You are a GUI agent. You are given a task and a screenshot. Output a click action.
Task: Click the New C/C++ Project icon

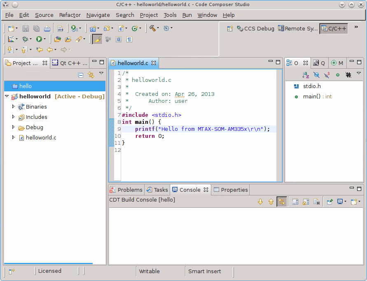93,28
